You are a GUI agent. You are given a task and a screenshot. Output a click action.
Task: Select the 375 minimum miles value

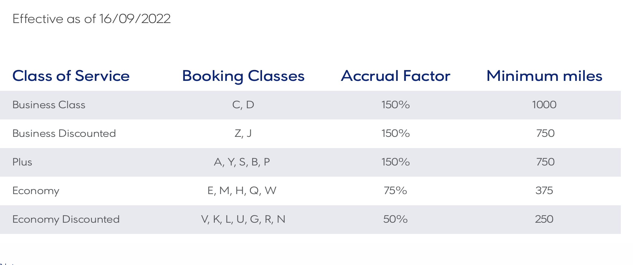pyautogui.click(x=544, y=191)
